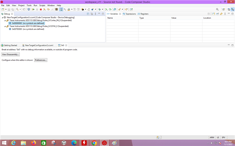Select the 0x00000000 stack frame row
This screenshot has width=235, height=146.
point(26,23)
